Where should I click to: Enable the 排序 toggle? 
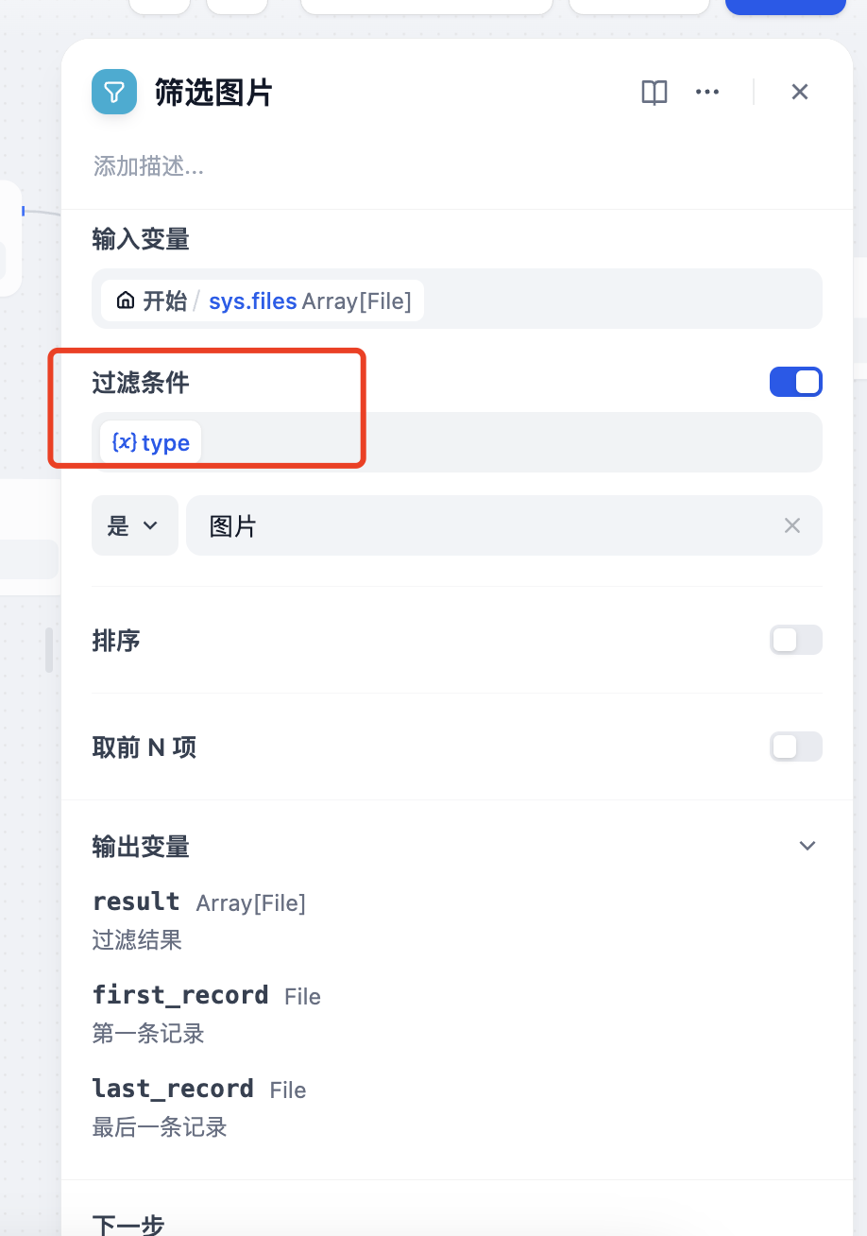click(795, 640)
